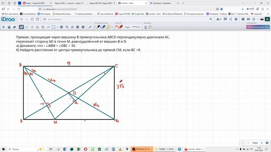Toggle the VPN button
Screen dimensions: 271x152
point(250,9)
